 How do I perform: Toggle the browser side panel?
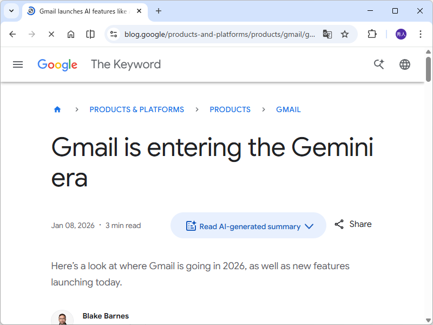pos(90,34)
